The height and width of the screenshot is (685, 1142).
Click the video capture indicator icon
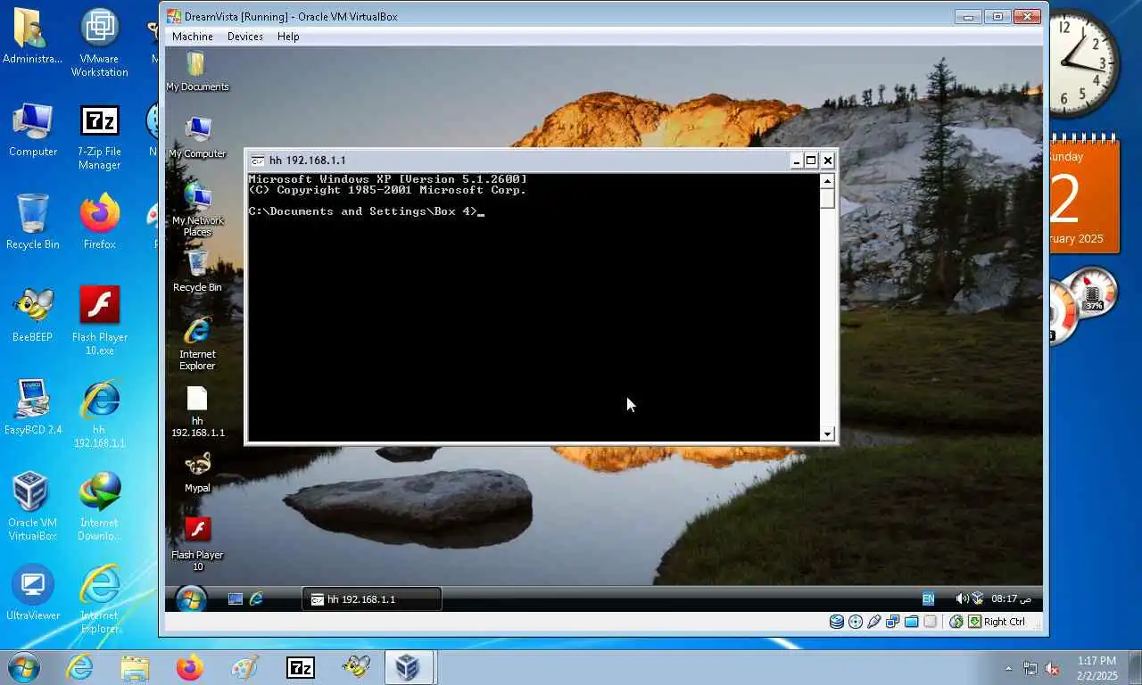point(931,622)
